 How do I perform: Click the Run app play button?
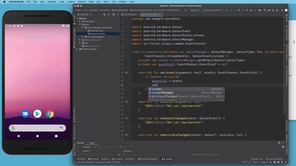[x=227, y=10]
